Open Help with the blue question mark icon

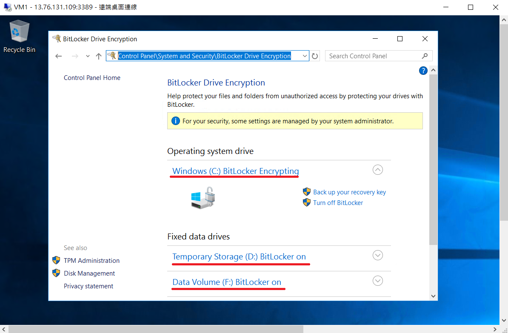[423, 71]
